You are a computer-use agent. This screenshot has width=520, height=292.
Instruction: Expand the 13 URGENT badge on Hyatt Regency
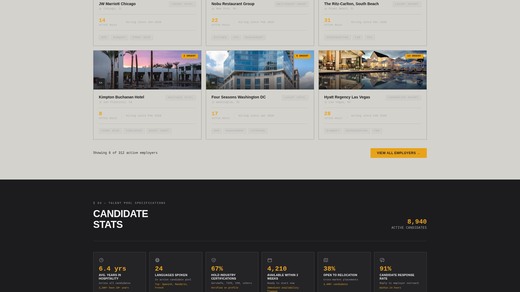(414, 56)
